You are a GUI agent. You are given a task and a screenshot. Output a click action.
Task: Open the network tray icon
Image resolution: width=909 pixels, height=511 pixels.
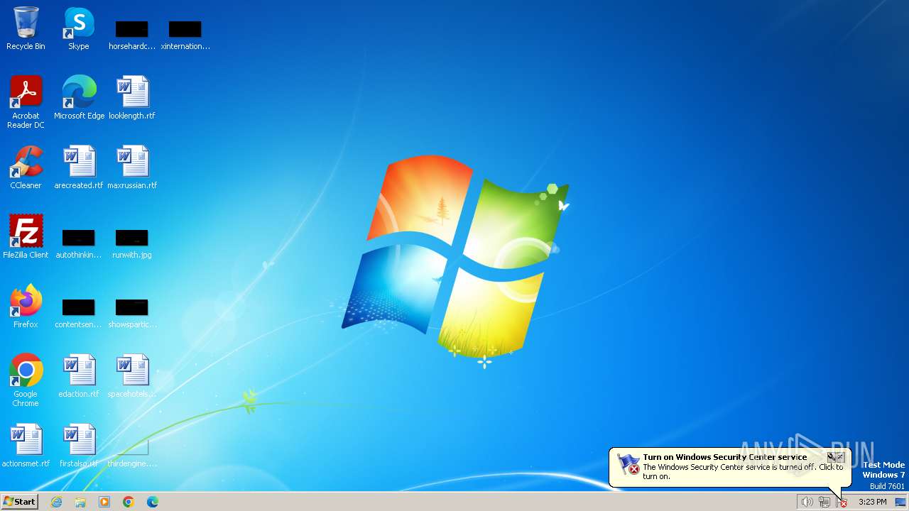tap(824, 502)
